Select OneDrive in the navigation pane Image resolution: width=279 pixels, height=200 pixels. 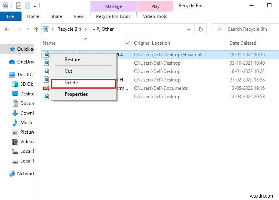[x=22, y=62]
